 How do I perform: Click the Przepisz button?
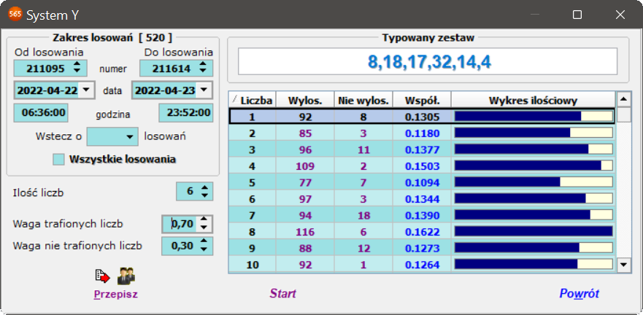115,294
